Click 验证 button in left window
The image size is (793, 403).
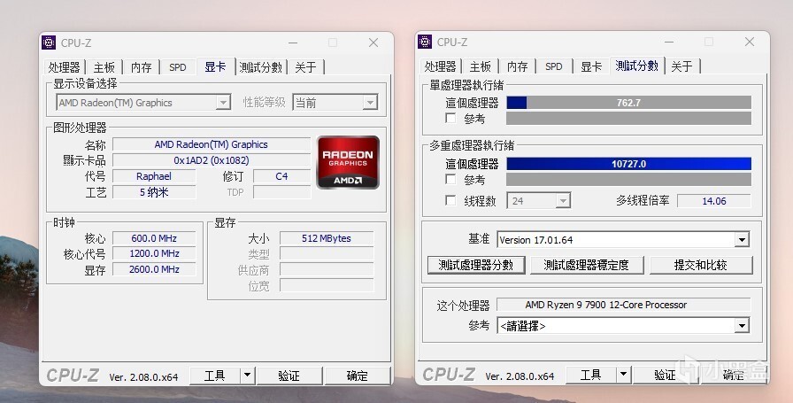[289, 376]
